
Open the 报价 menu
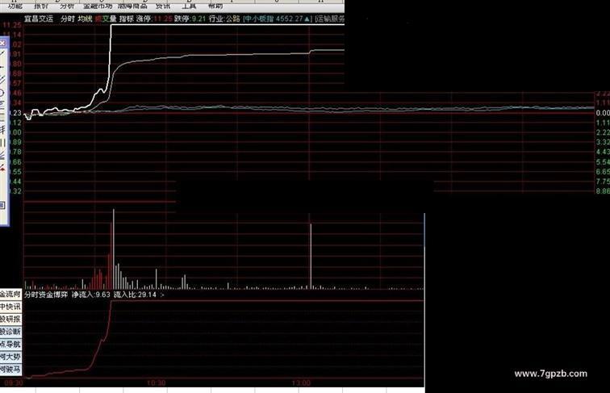(42, 6)
